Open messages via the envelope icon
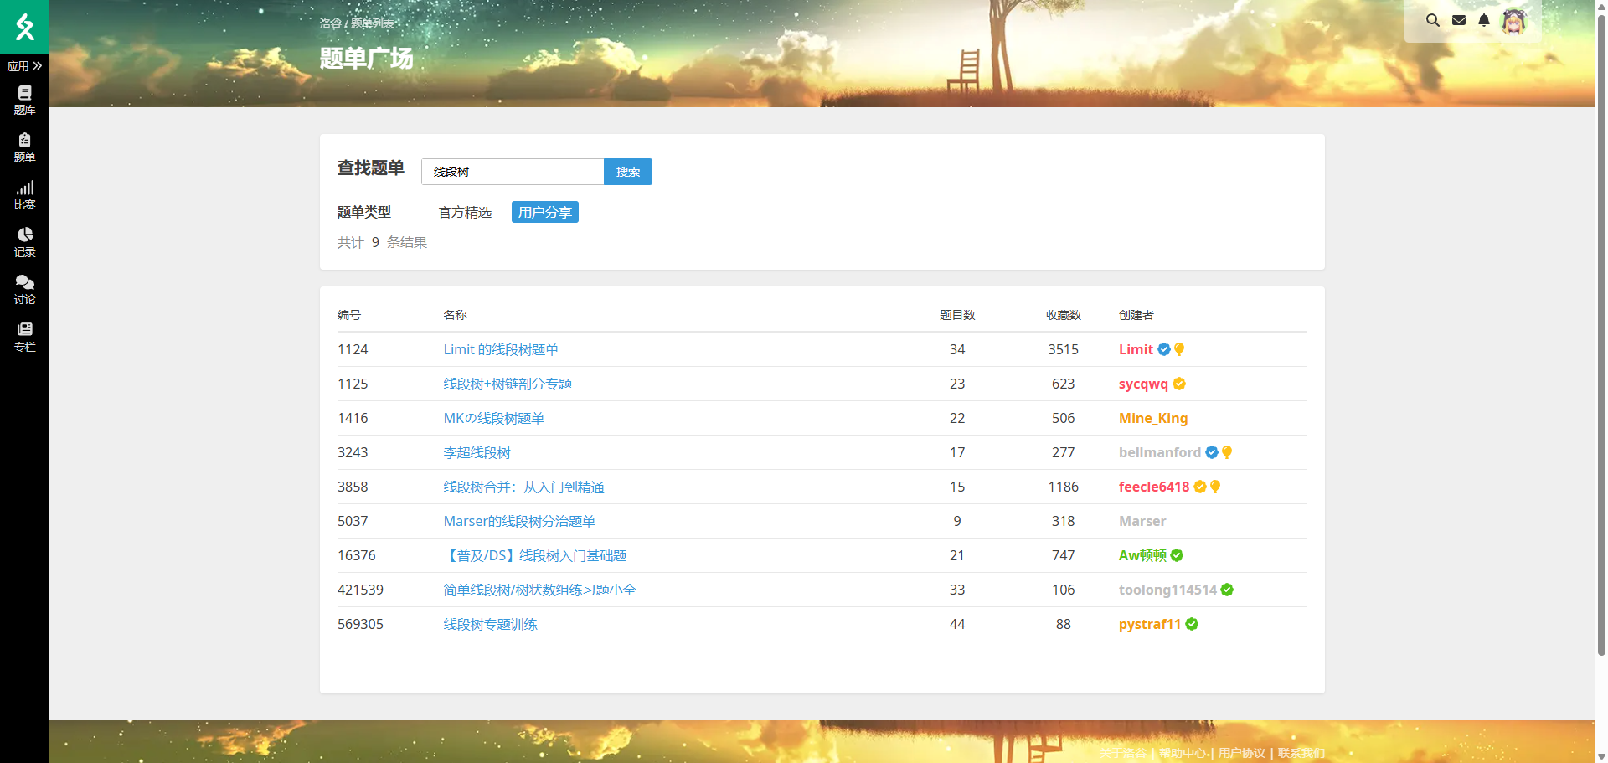The height and width of the screenshot is (763, 1608). [x=1459, y=19]
